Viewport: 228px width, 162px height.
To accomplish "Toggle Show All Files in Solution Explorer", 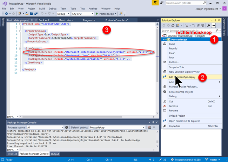I will pos(202,26).
